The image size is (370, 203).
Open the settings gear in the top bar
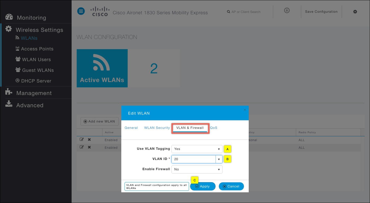pyautogui.click(x=355, y=11)
